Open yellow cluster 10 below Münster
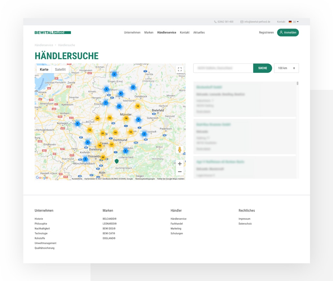The width and height of the screenshot is (333, 281). 126,118
